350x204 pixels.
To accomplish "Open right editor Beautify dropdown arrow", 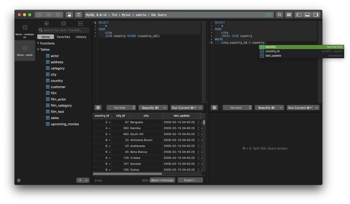I will (281, 108).
